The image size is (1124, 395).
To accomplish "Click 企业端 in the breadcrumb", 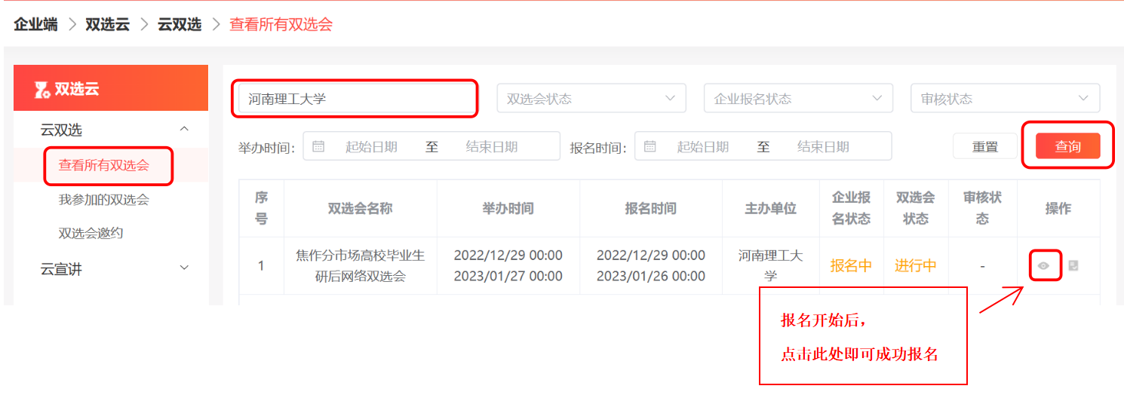I will (x=35, y=24).
